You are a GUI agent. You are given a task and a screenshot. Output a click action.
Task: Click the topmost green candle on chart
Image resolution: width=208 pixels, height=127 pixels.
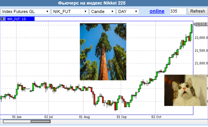click(192, 28)
